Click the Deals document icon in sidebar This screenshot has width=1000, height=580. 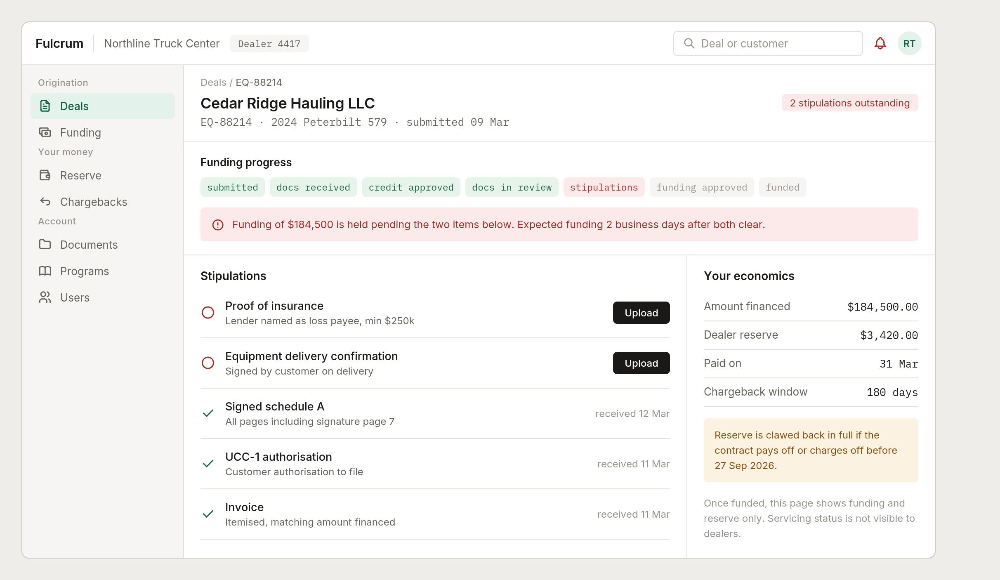click(x=45, y=106)
